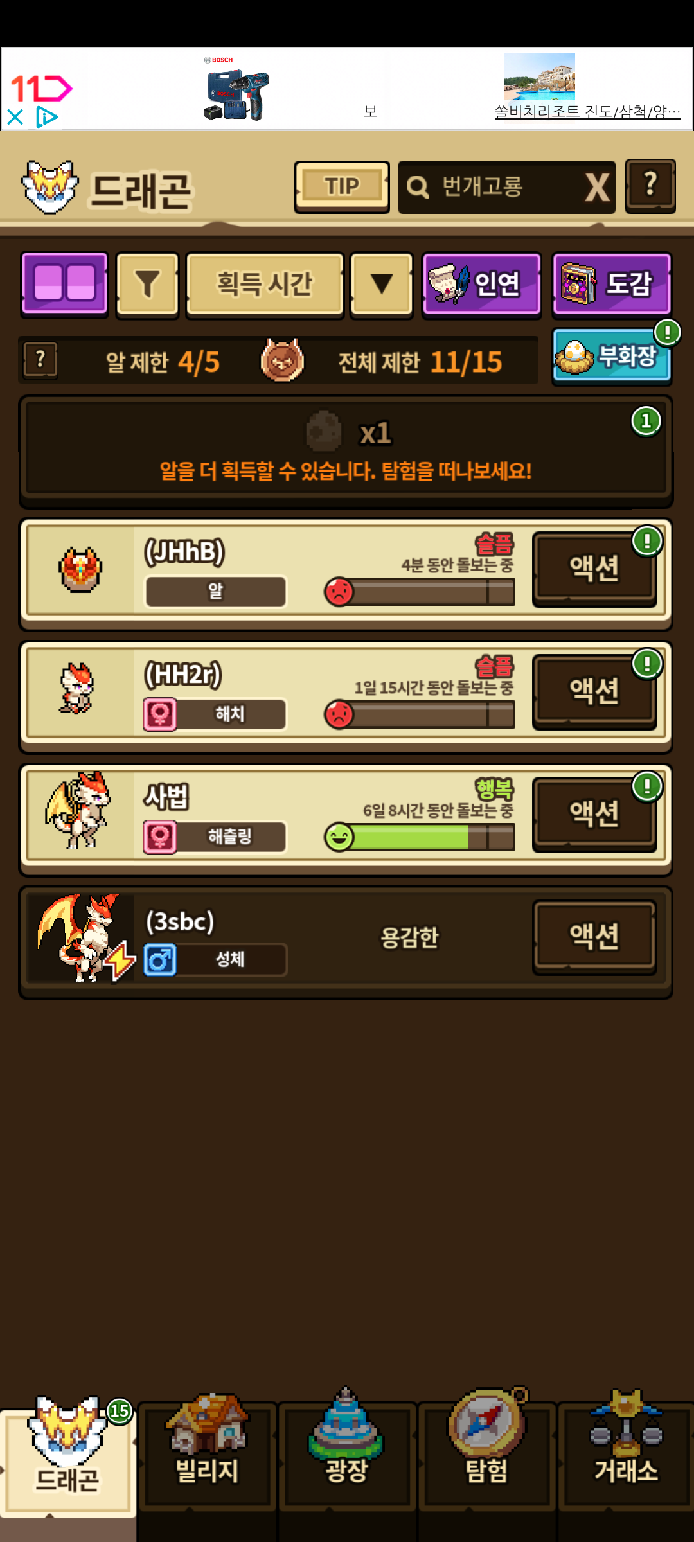Open the 거래소 trading scales tab

626,1453
